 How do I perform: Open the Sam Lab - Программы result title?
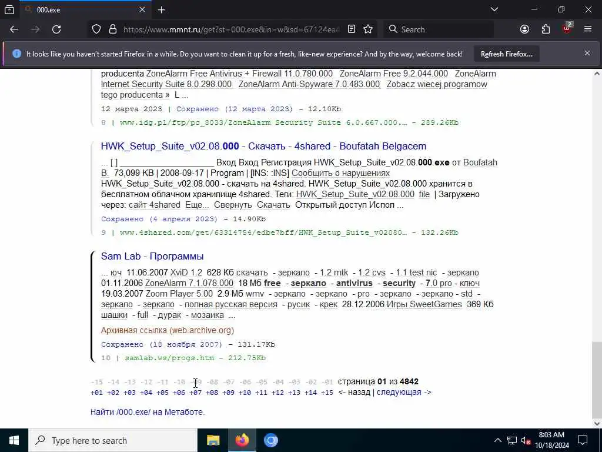[x=152, y=256]
